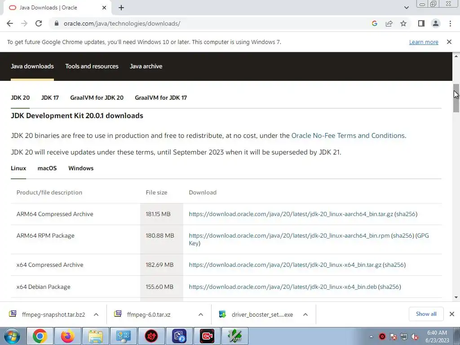Viewport: 460px width, 345px height.
Task: Close the Java Downloads tab
Action: pyautogui.click(x=104, y=8)
